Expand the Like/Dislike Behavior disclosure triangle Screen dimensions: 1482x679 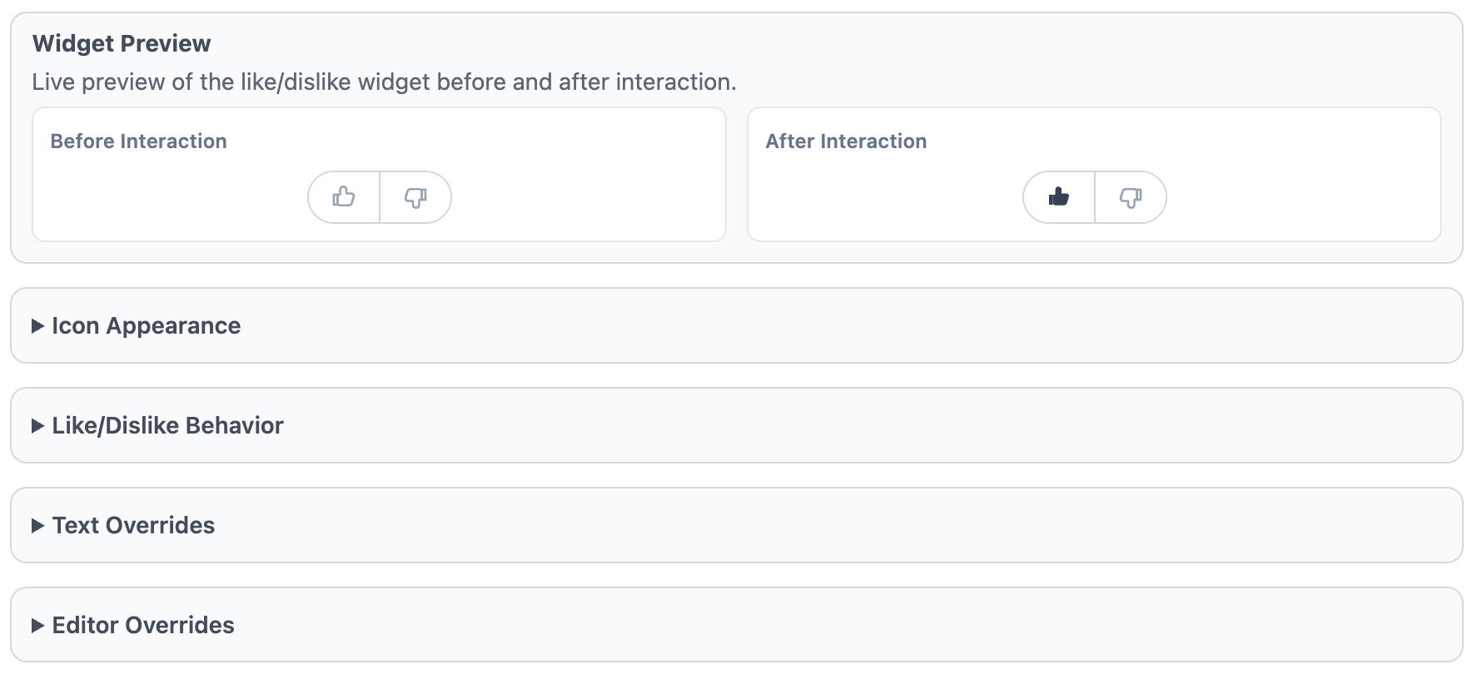click(37, 426)
